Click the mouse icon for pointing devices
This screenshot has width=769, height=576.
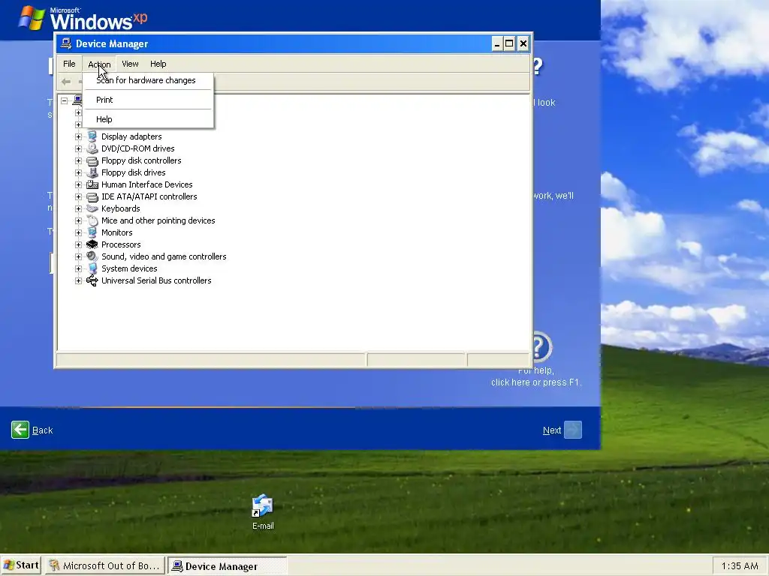point(92,221)
